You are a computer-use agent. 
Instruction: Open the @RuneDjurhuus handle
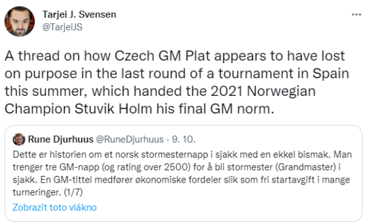point(130,140)
